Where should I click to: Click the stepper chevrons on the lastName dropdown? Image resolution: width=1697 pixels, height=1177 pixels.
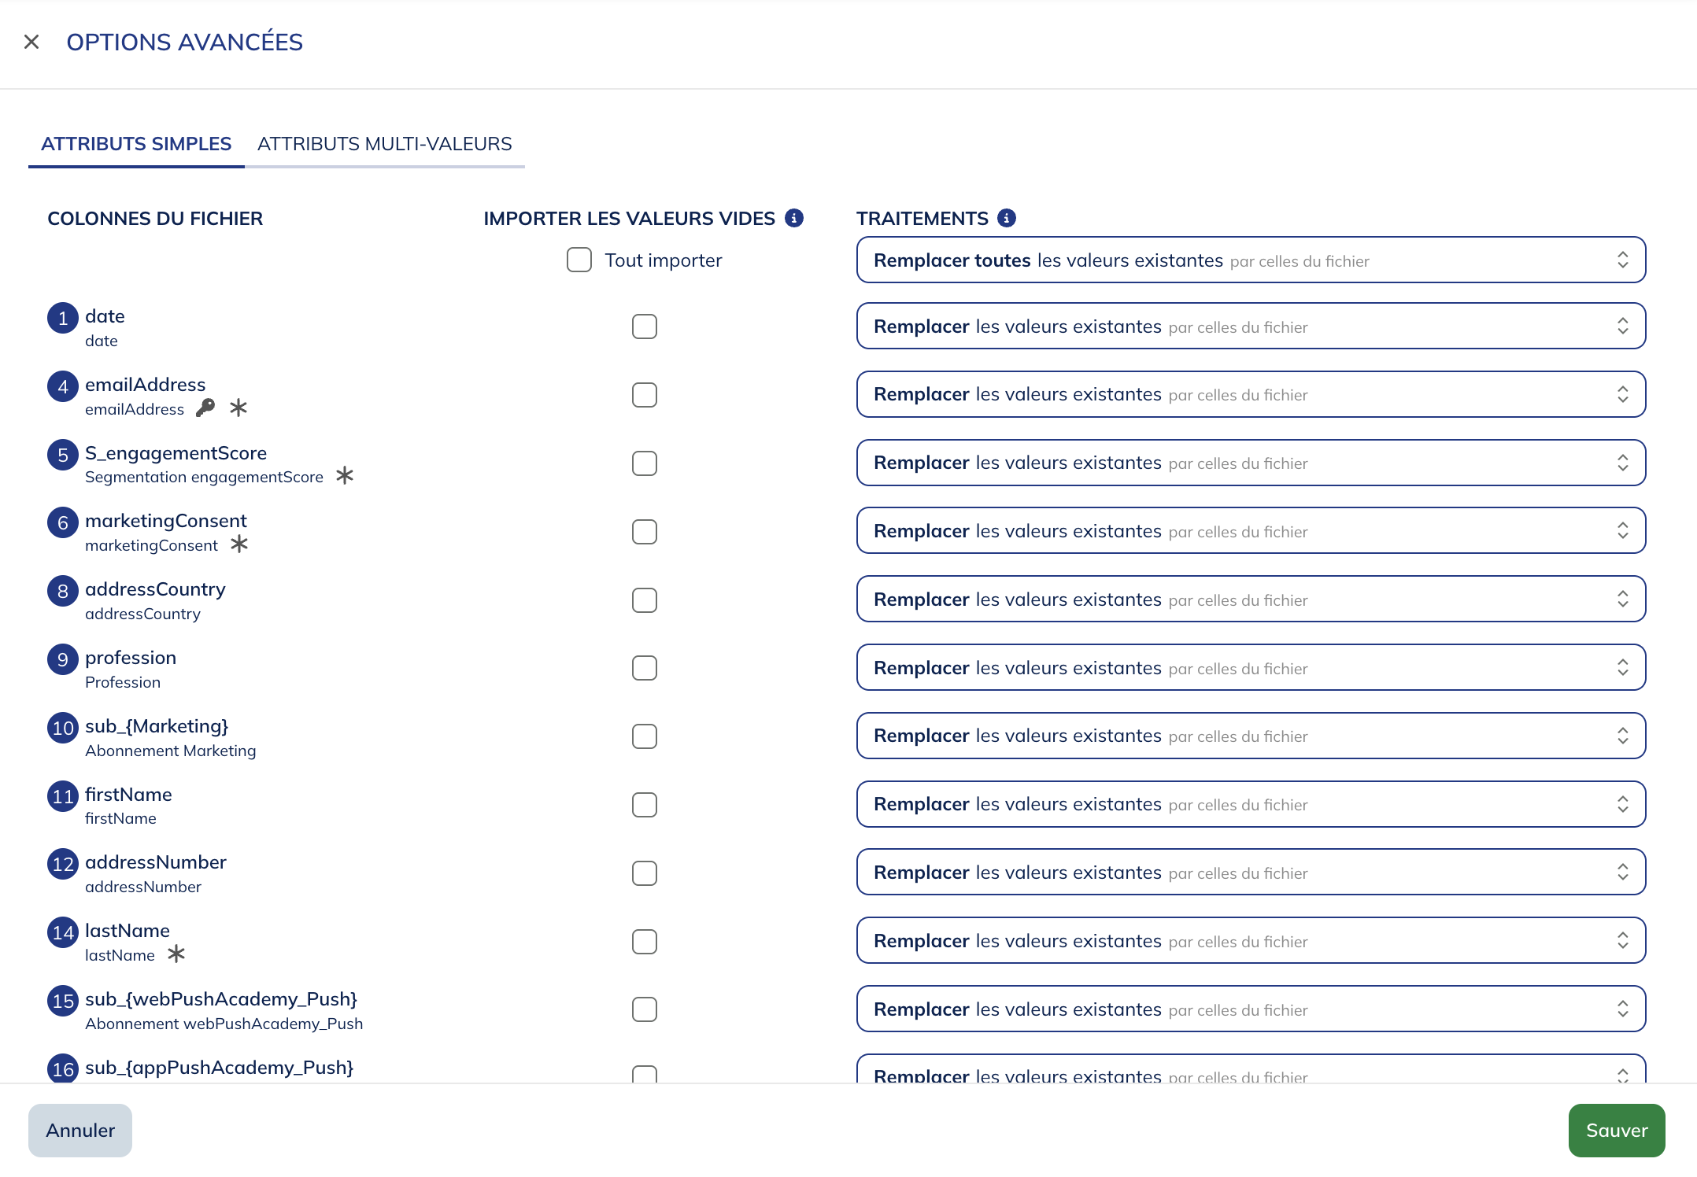coord(1621,940)
